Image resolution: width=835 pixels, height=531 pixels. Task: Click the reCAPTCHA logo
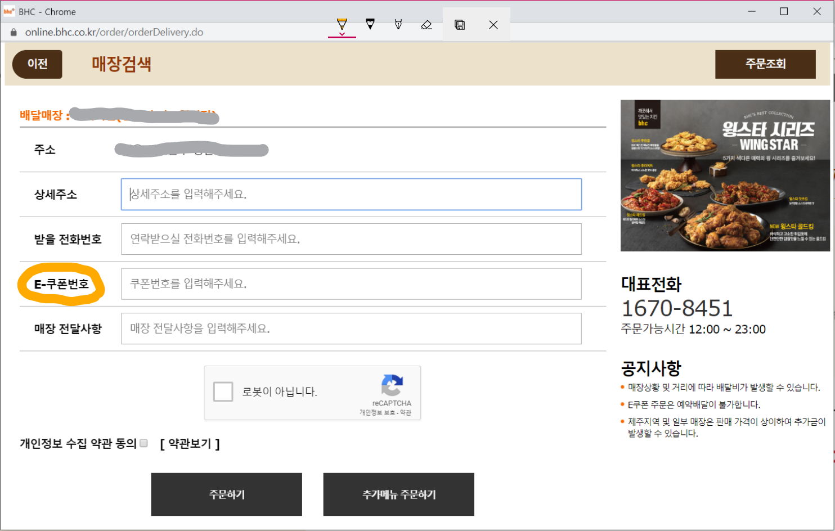point(392,385)
